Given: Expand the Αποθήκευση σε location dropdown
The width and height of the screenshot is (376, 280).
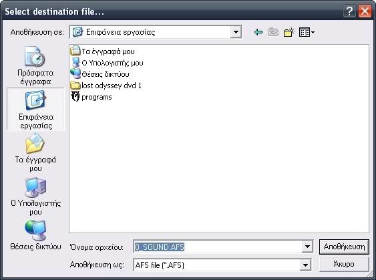Looking at the screenshot, I should pos(236,32).
